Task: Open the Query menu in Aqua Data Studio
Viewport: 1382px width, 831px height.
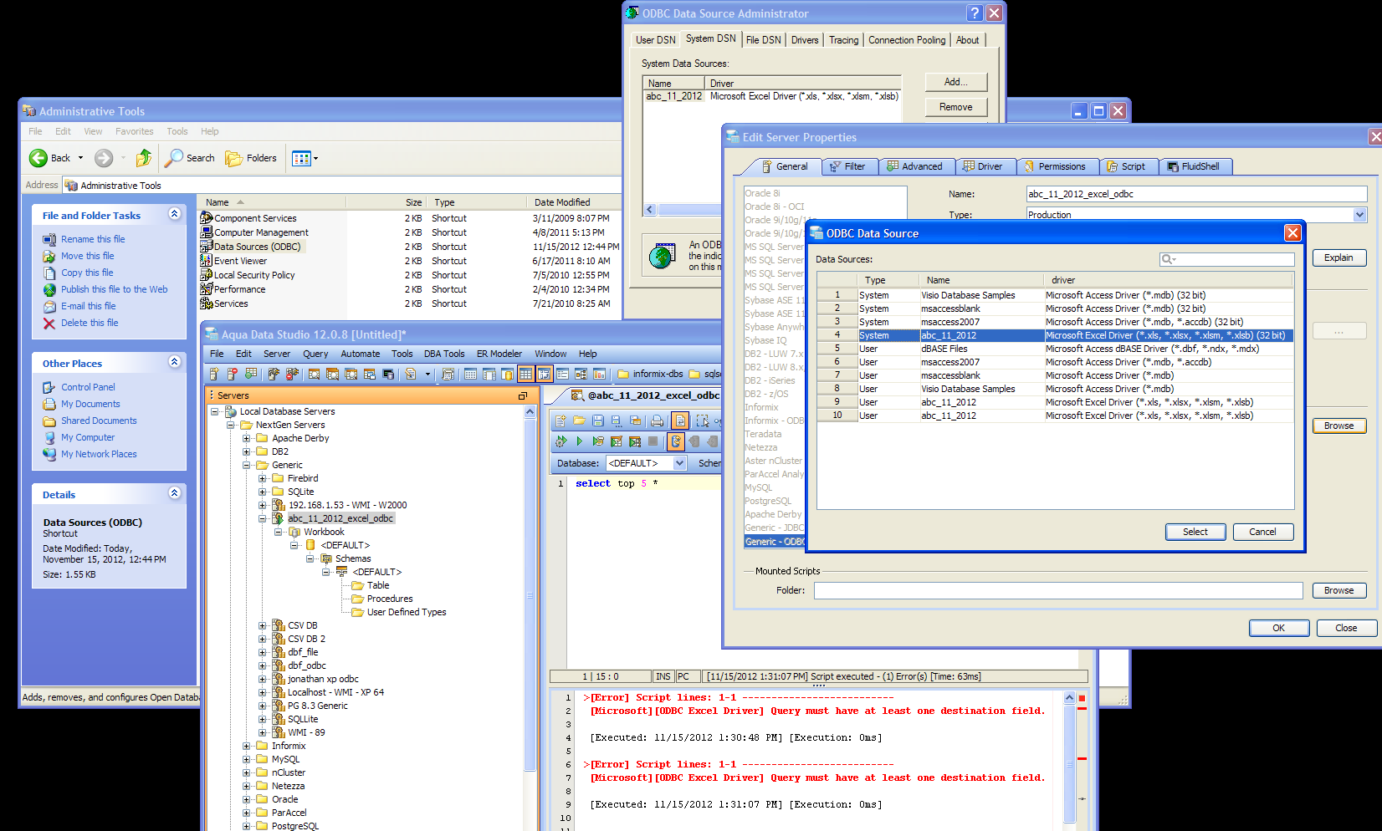Action: pyautogui.click(x=315, y=354)
